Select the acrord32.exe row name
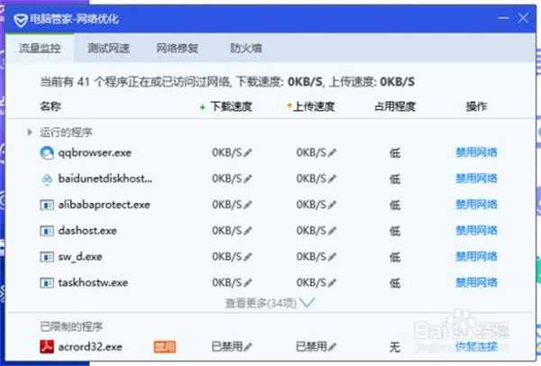This screenshot has height=366, width=541. tap(90, 347)
